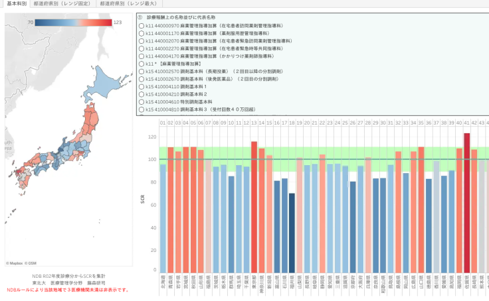Click the Mapbox attribution link

click(15, 263)
